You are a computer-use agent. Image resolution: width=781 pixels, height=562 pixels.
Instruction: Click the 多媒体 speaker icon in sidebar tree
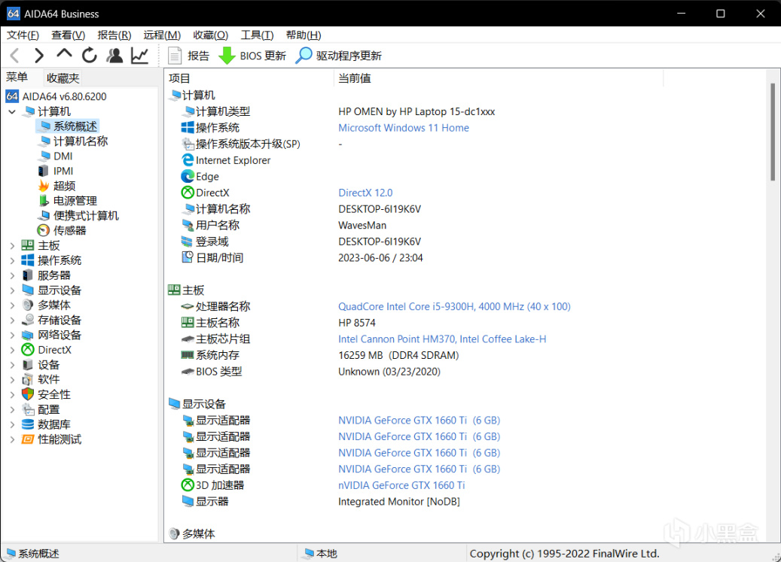pyautogui.click(x=28, y=305)
